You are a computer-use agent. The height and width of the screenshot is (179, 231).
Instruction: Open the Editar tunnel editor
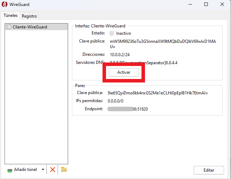[209, 170]
